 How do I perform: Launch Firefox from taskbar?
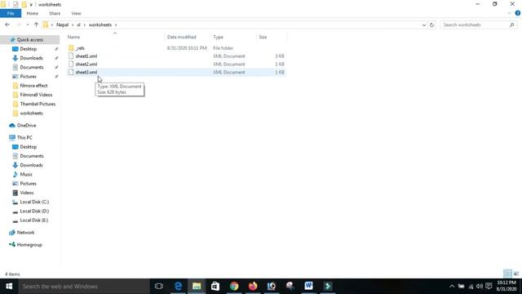(x=253, y=286)
